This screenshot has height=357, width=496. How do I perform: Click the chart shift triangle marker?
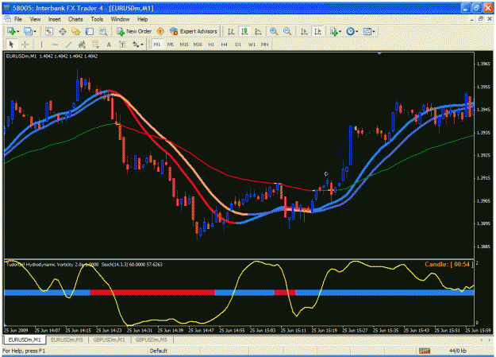click(x=379, y=53)
